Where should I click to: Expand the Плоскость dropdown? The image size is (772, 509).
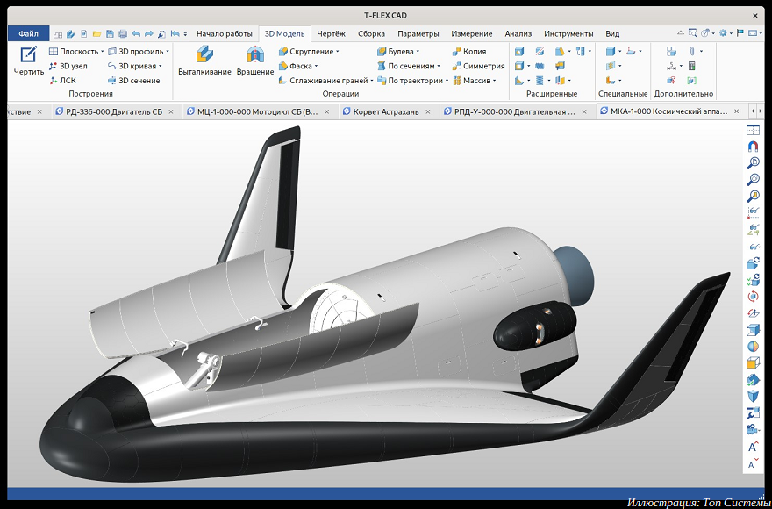click(102, 52)
